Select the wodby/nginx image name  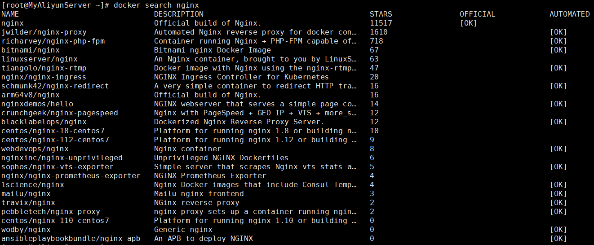26,229
